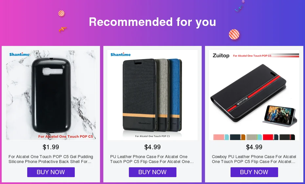Click BUY NOW for the Cowboy PU Leather case
This screenshot has height=184, width=305.
tap(254, 172)
